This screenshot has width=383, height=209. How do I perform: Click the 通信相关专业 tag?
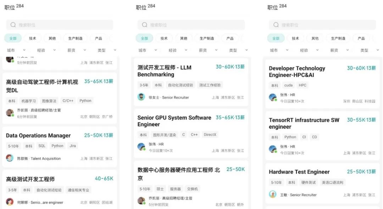[78, 190]
